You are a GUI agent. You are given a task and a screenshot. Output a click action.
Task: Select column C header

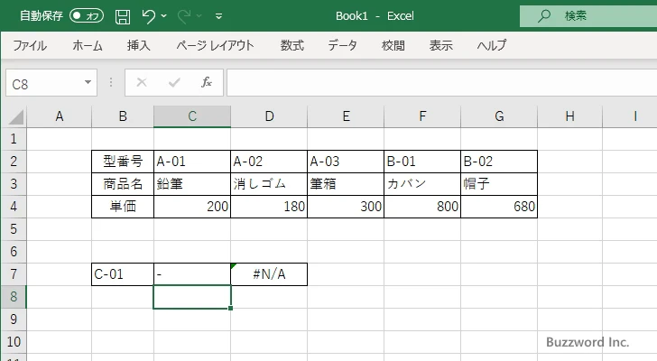coord(192,116)
